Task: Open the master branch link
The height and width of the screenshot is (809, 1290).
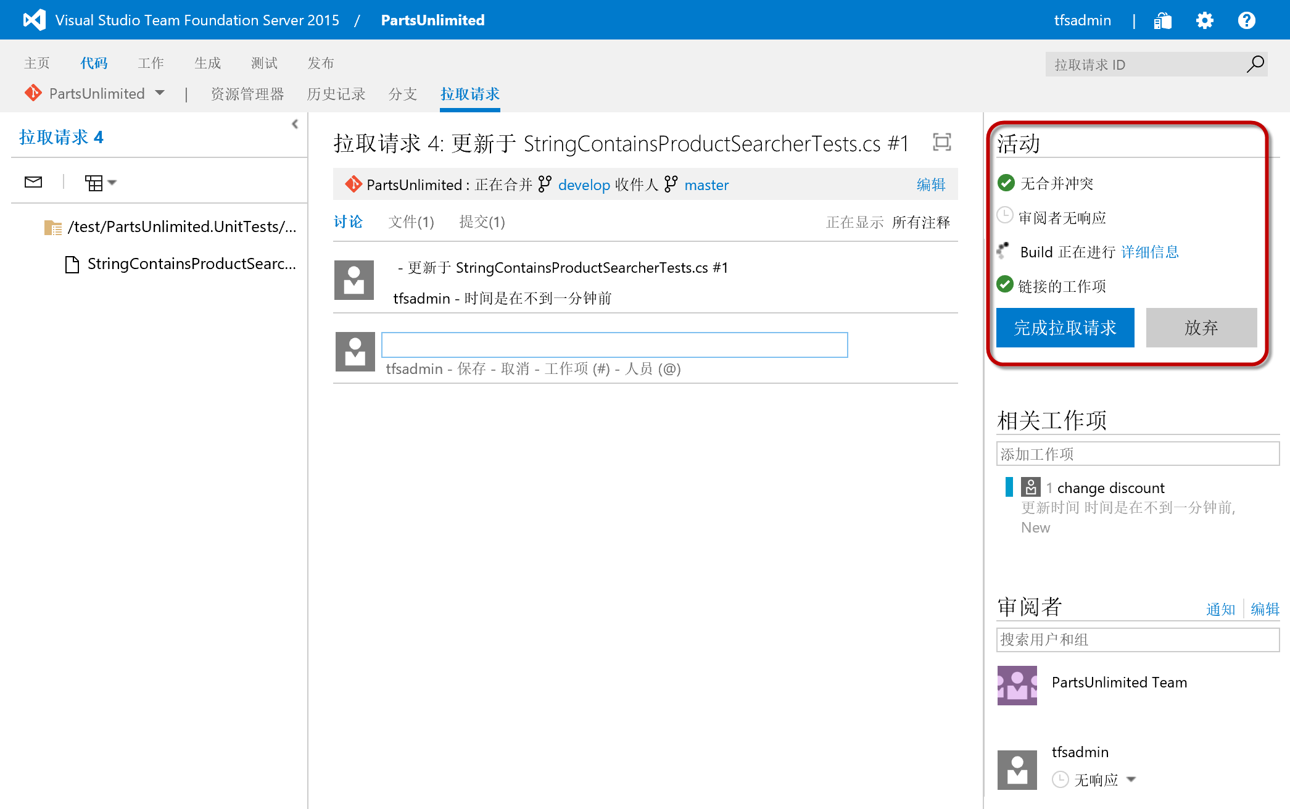Action: (706, 185)
